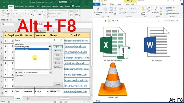The width and height of the screenshot is (184, 103).
Task: Click Edit in the Macro dialog
Action: tap(57, 55)
